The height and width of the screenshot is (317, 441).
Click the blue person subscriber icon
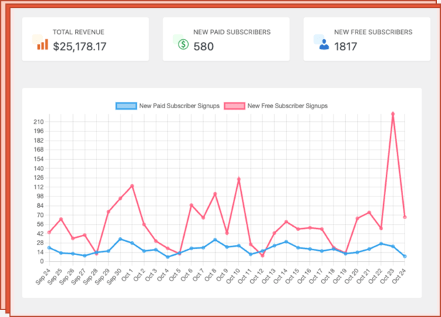click(x=324, y=44)
